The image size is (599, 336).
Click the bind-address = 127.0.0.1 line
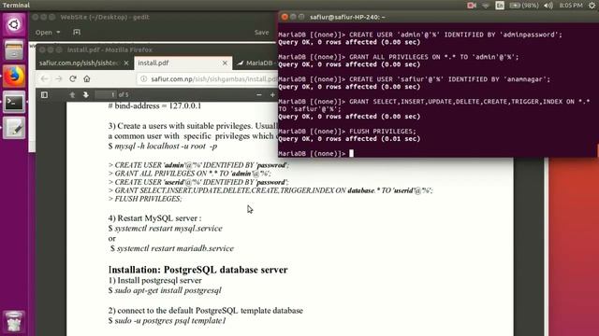[x=154, y=105]
